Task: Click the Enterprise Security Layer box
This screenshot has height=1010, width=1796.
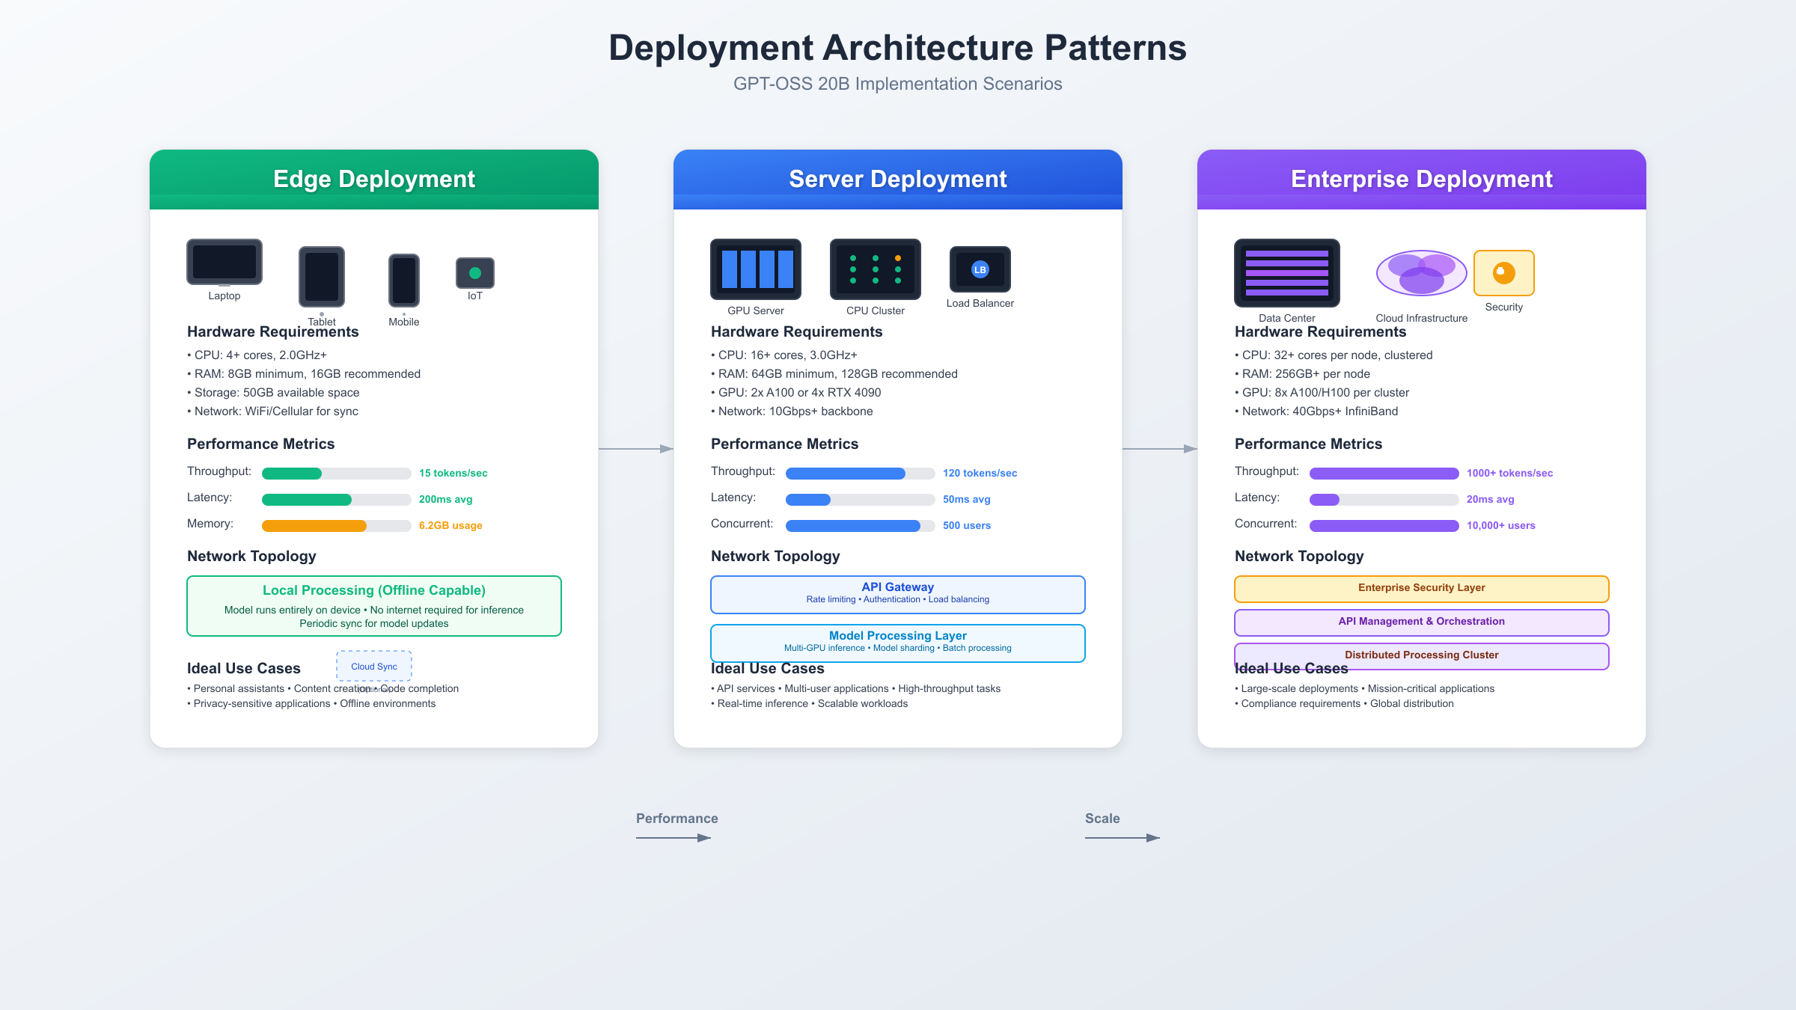Action: [x=1422, y=589]
